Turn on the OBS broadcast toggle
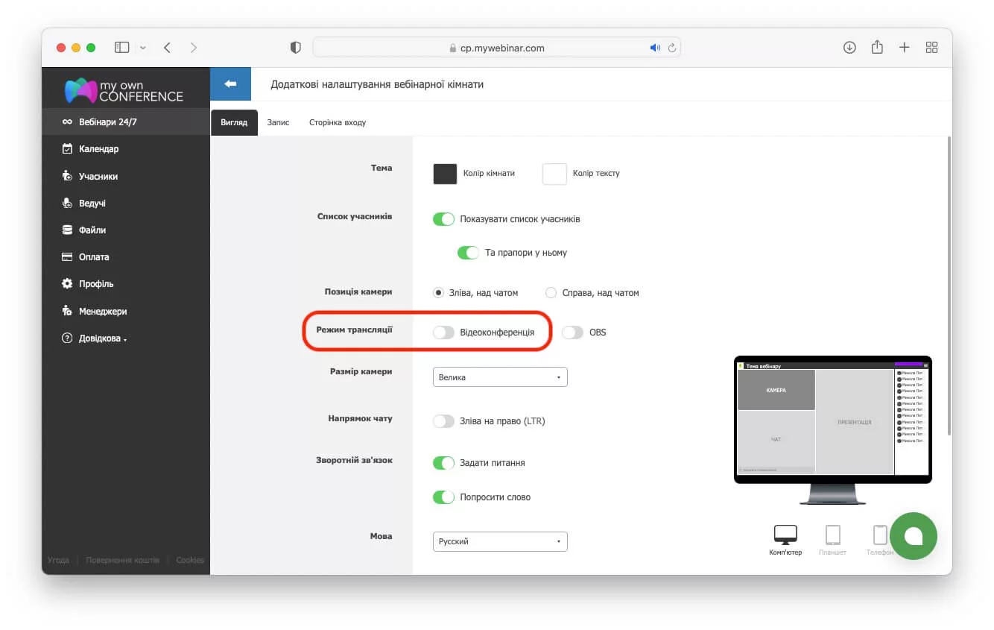This screenshot has height=630, width=994. click(x=572, y=333)
